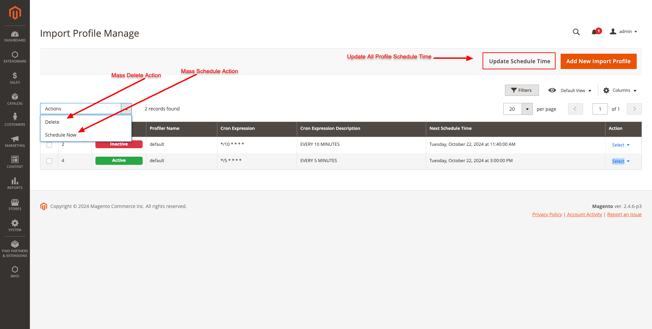Image resolution: width=652 pixels, height=329 pixels.
Task: Open the Report an Issue link
Action: [624, 214]
